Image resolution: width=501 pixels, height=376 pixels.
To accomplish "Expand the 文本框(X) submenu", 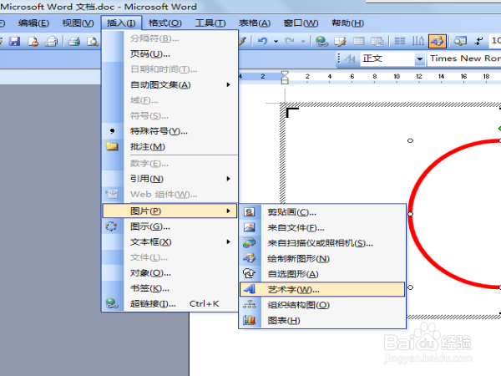I will tap(170, 242).
